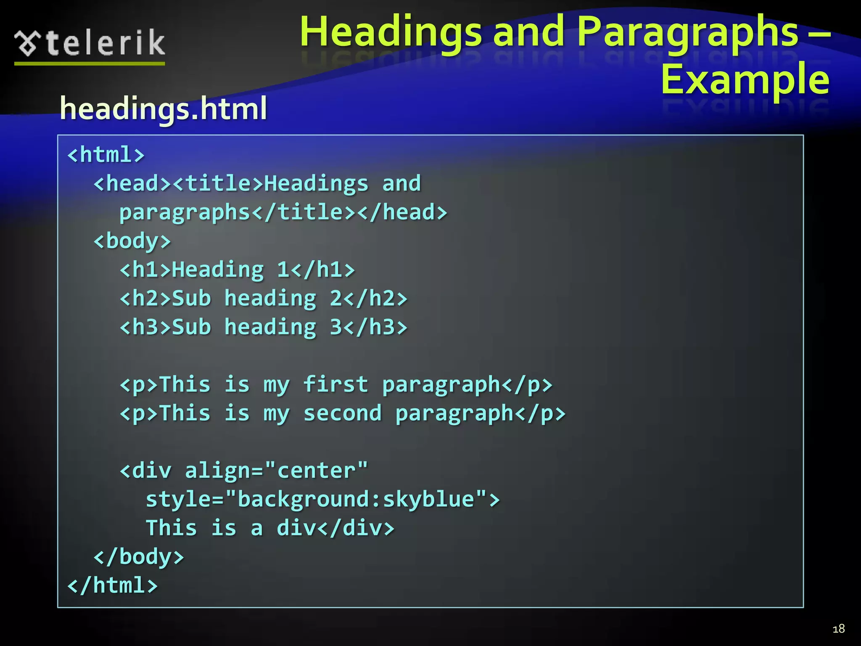Click the opening <html> tag line
The height and width of the screenshot is (646, 861).
(106, 155)
